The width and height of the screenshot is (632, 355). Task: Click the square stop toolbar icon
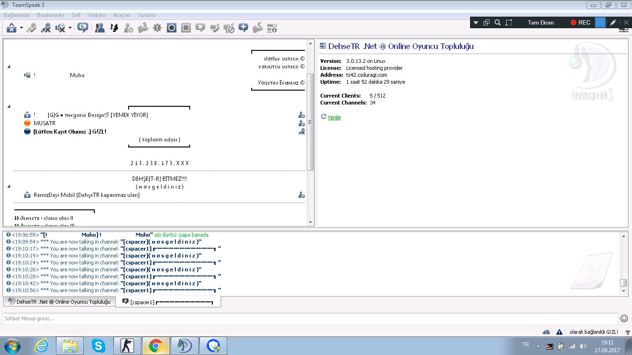[186, 28]
